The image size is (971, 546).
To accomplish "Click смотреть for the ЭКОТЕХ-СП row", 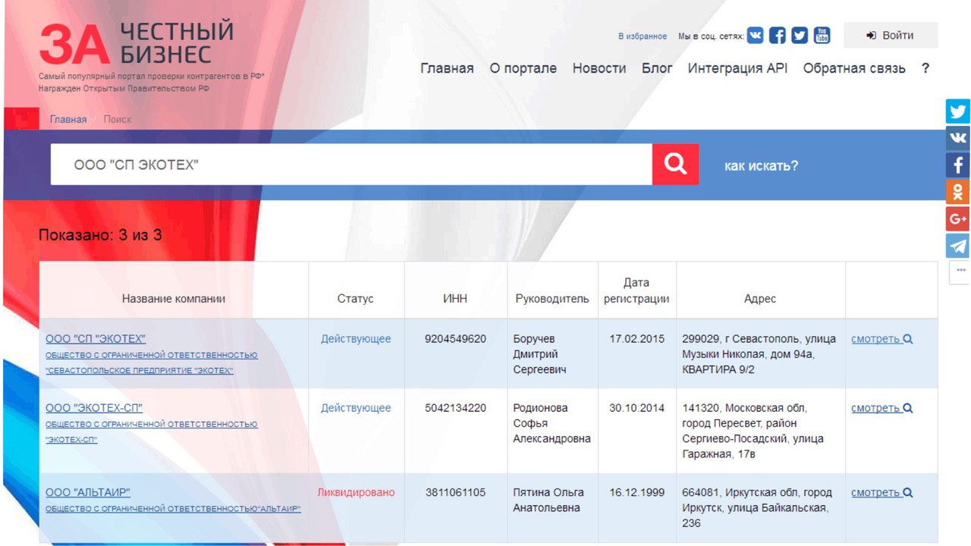I will pyautogui.click(x=882, y=408).
